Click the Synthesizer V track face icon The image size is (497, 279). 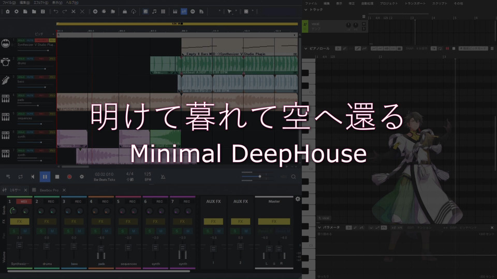[5, 43]
